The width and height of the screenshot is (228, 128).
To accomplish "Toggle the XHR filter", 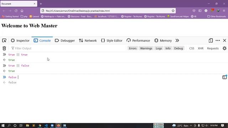I will pos(201,48).
